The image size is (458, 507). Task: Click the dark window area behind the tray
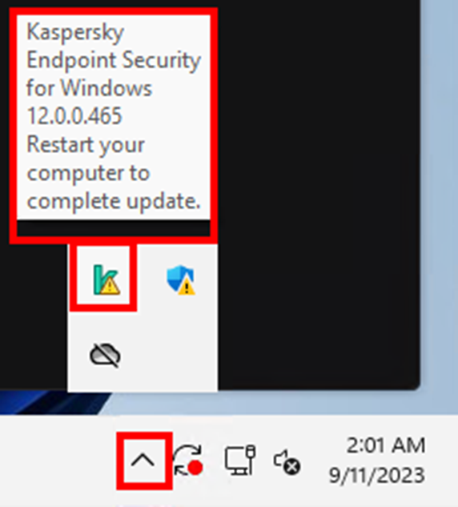[x=319, y=194]
